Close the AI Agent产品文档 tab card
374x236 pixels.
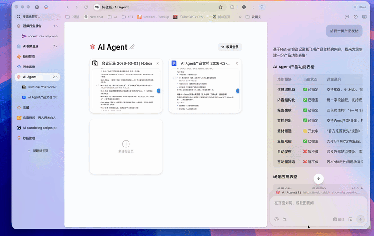237,63
